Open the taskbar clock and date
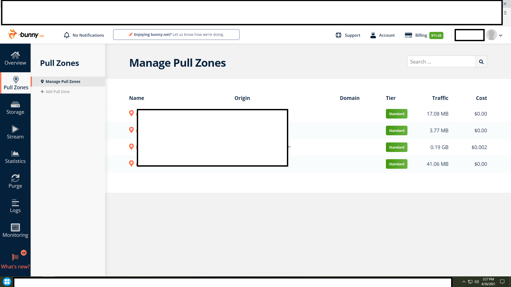 coord(488,282)
